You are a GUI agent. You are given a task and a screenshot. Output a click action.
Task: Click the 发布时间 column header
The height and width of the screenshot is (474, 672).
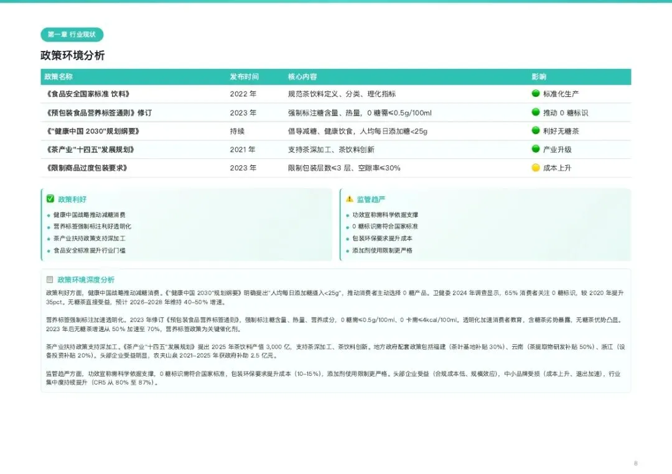point(245,76)
